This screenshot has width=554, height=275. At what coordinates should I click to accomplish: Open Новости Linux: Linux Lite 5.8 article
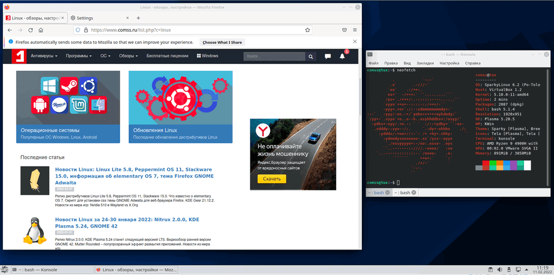pyautogui.click(x=135, y=176)
